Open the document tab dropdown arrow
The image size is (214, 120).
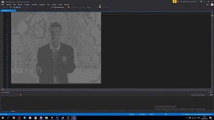click(13, 11)
